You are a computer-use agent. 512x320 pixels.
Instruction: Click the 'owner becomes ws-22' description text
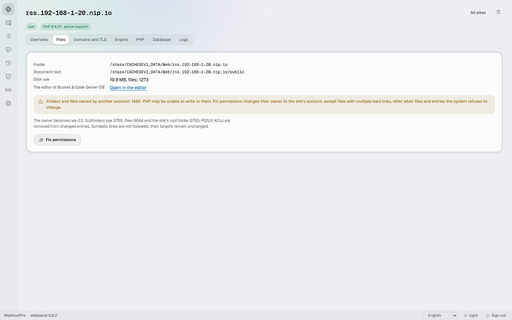[131, 123]
